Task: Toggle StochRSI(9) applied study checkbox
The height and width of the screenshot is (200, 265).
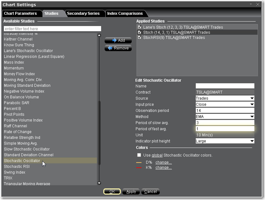Action: (x=139, y=38)
